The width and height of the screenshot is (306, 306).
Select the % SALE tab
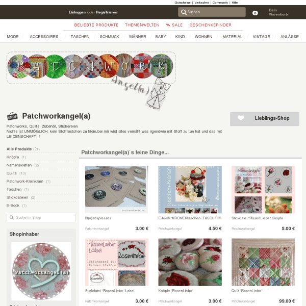(174, 25)
